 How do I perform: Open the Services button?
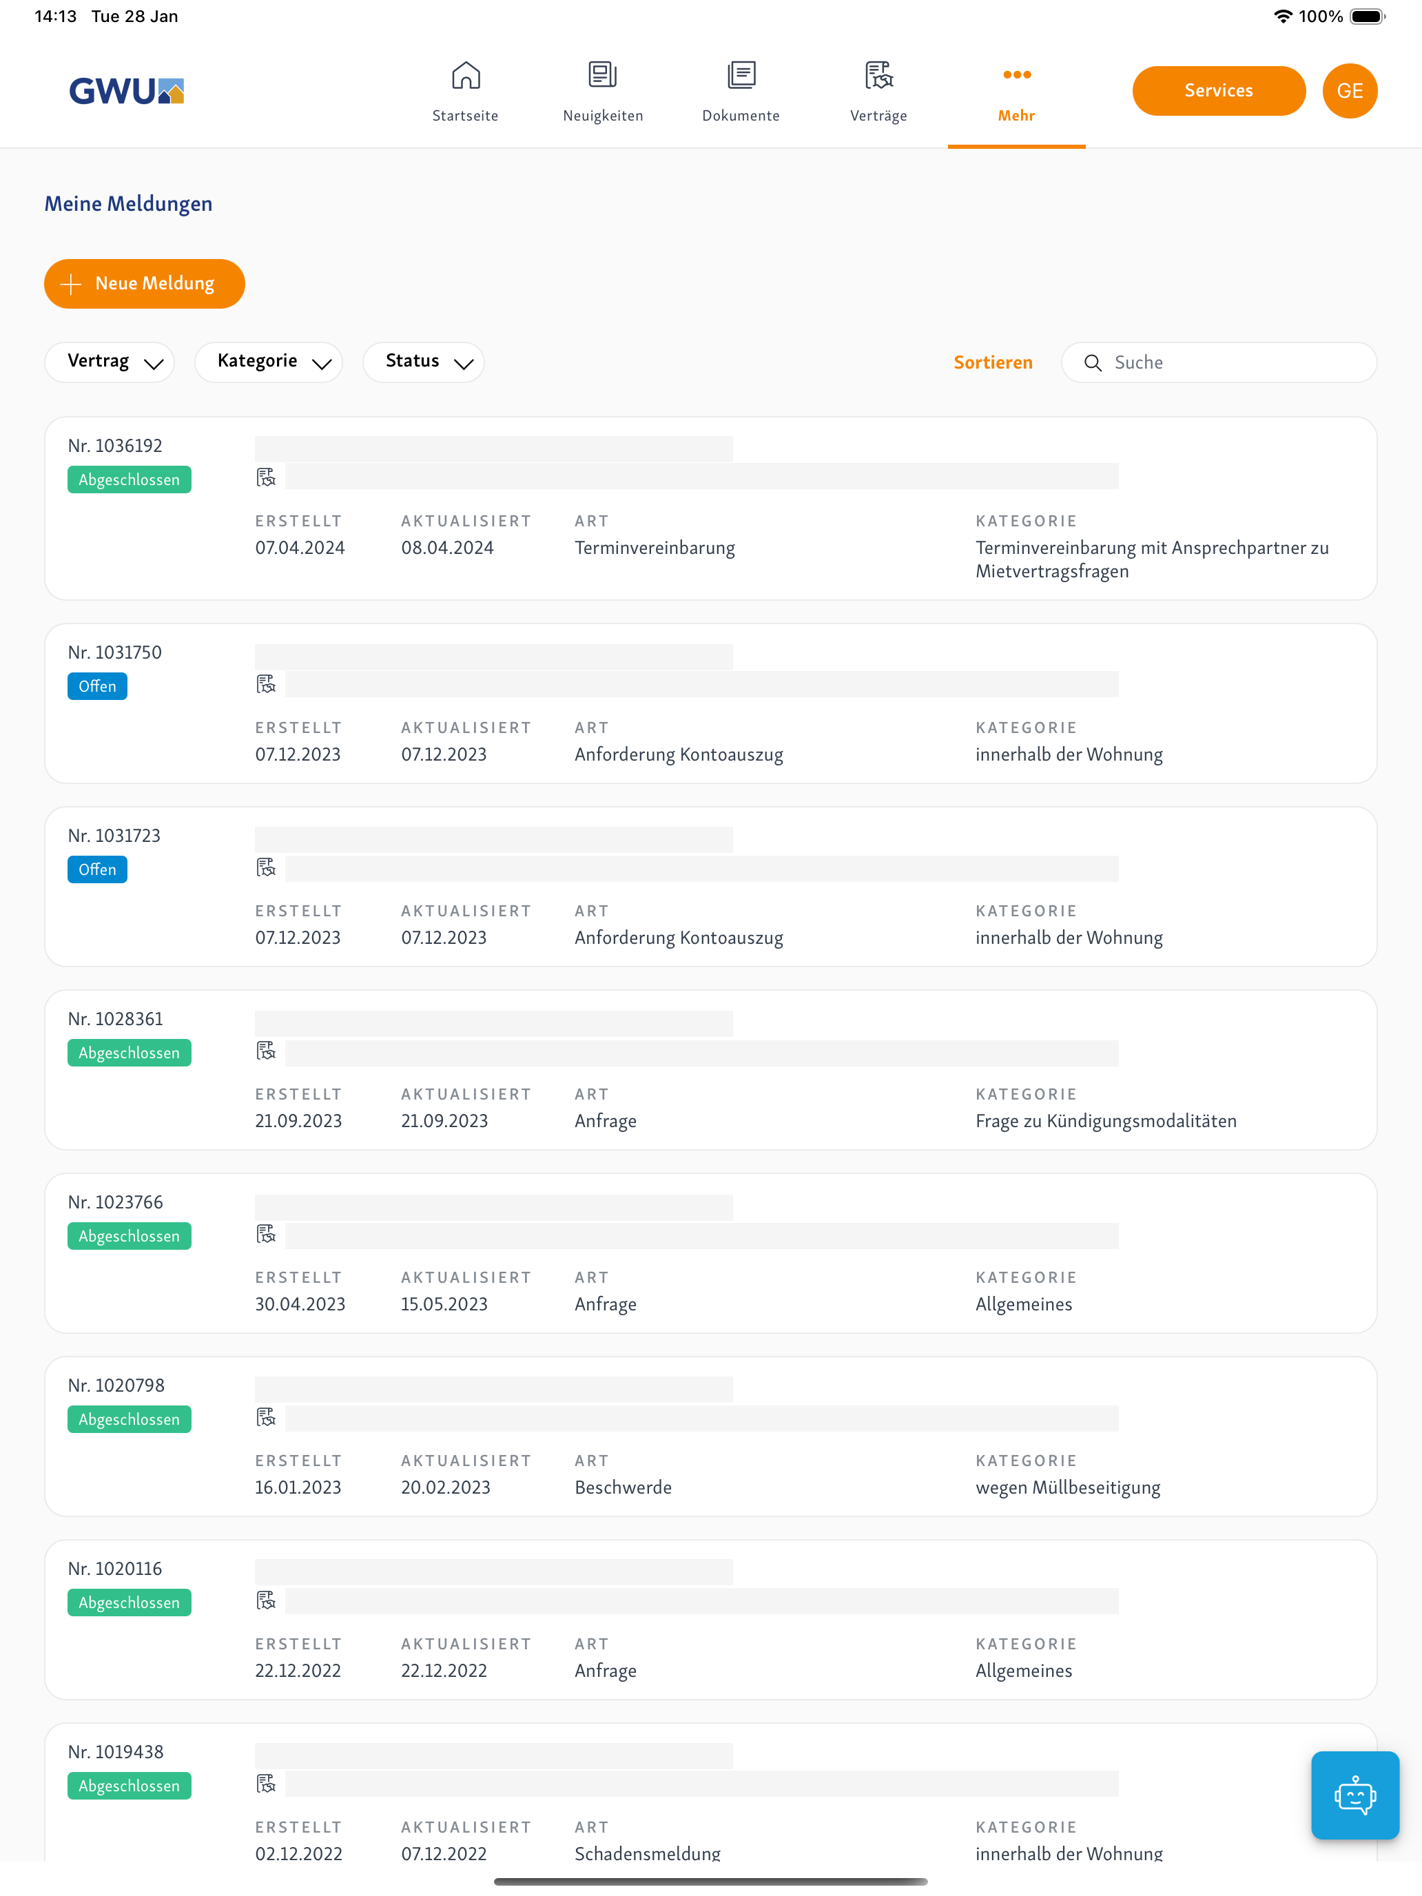pyautogui.click(x=1218, y=91)
